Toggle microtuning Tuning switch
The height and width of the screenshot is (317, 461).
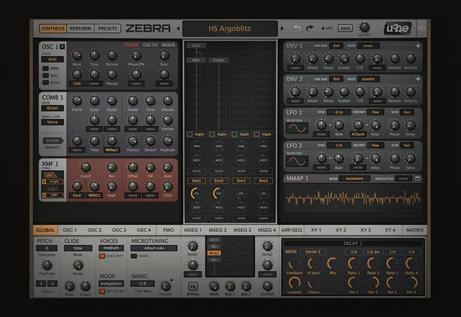point(134,256)
